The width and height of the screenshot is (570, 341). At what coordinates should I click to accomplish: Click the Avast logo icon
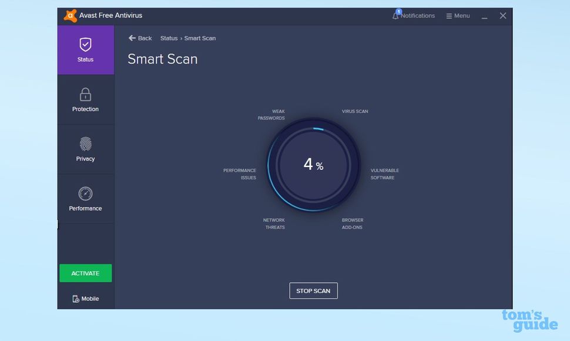70,16
